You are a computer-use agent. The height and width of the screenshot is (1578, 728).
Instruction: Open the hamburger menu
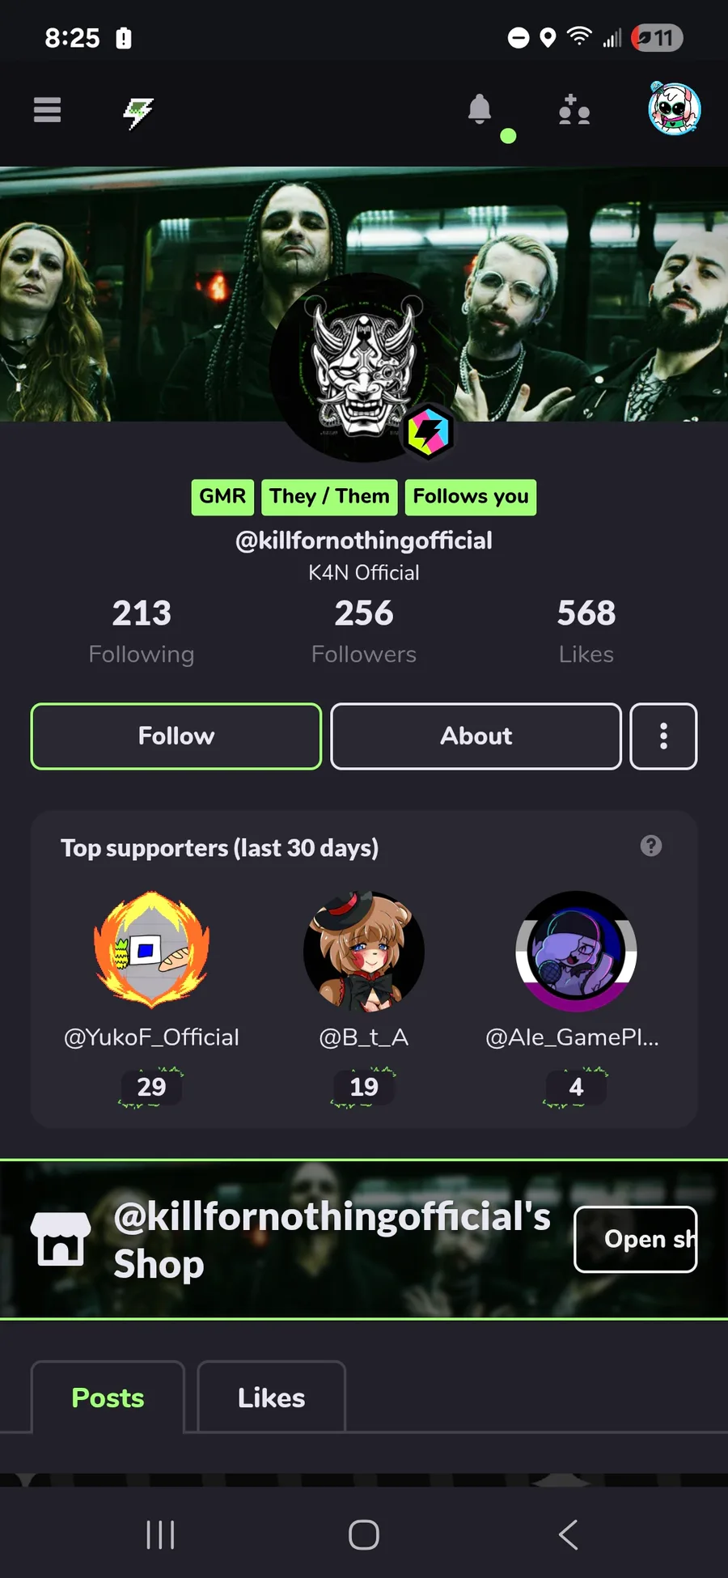[47, 109]
